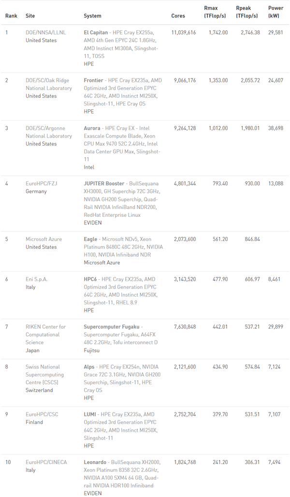
Task: Click the Rank column header
Action: pos(11,16)
